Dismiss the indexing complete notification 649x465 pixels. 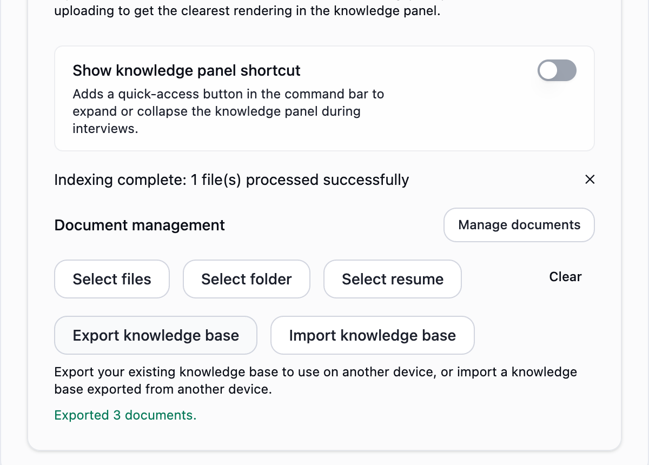[x=590, y=180]
